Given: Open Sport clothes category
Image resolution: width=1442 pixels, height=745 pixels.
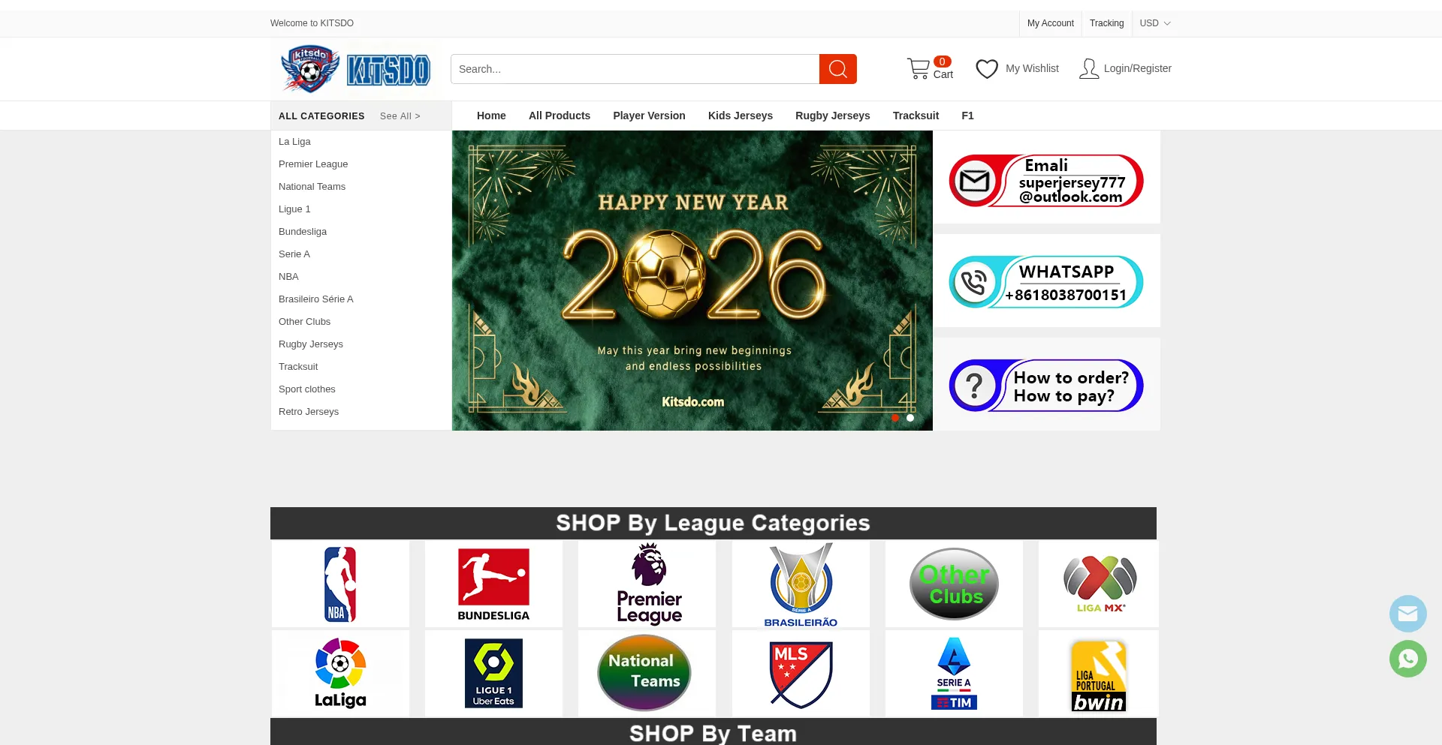Looking at the screenshot, I should click(307, 389).
